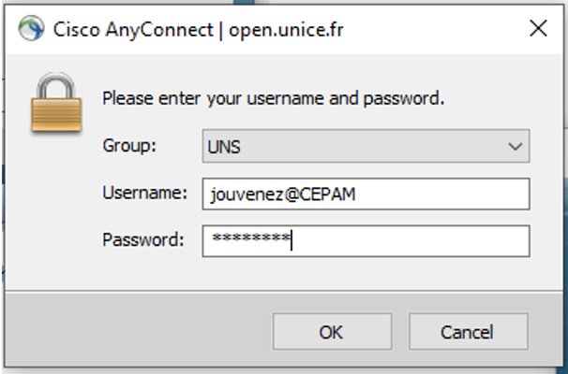Close the AnyConnect login dialog with X
Viewport: 568px width, 374px height.
click(538, 28)
